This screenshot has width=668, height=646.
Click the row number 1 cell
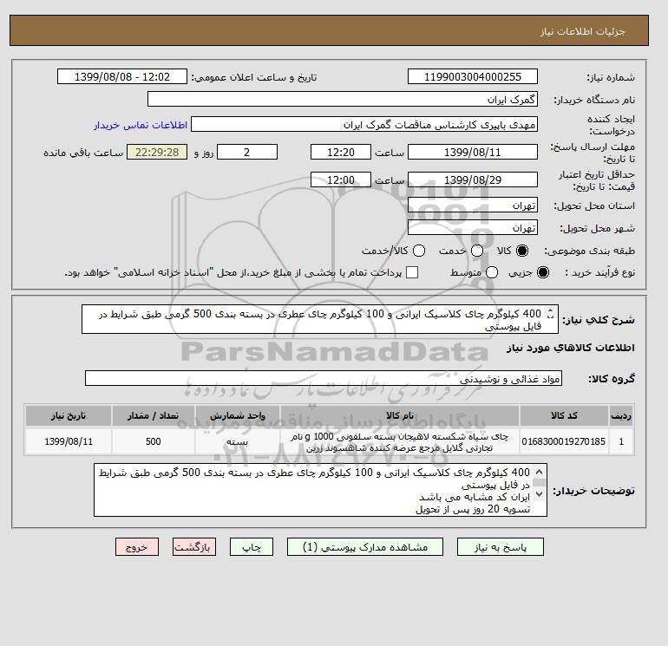coord(621,441)
